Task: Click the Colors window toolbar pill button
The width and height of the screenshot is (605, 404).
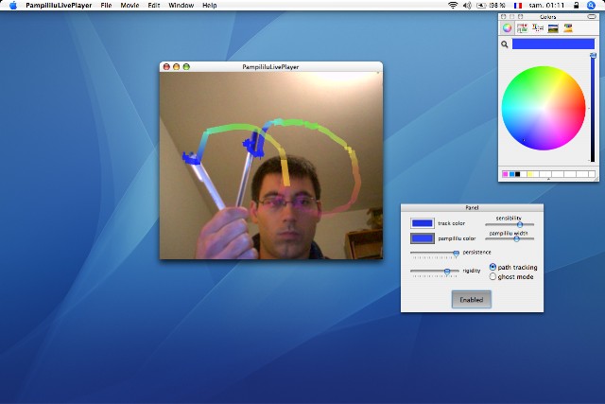Action: 592,17
